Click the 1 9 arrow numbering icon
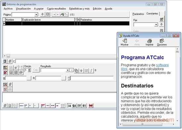 (21, 68)
